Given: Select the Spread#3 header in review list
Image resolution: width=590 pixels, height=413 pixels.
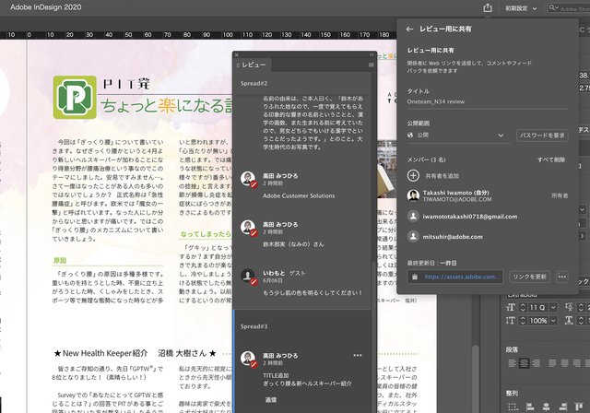Looking at the screenshot, I should point(254,326).
